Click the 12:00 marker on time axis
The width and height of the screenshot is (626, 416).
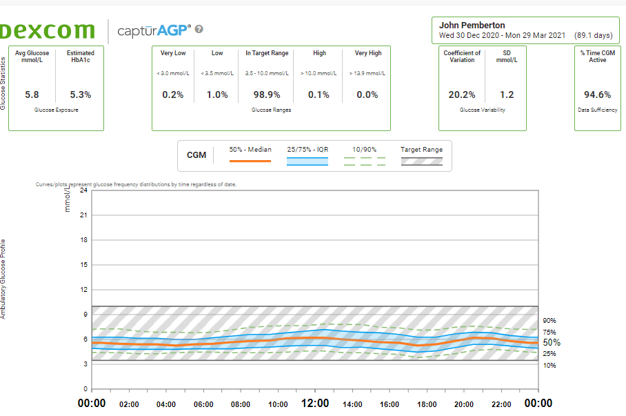click(316, 404)
